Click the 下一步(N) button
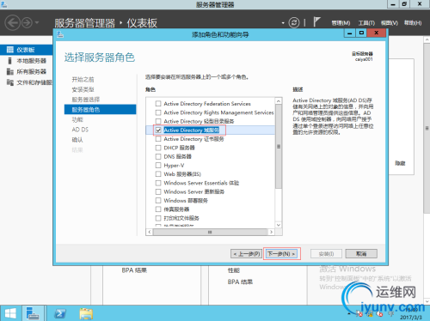Viewport: 430px width, 321px height. pos(281,254)
